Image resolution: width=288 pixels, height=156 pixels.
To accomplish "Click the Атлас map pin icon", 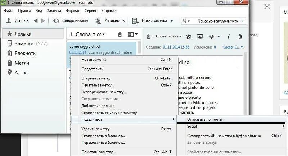I will [x=9, y=72].
